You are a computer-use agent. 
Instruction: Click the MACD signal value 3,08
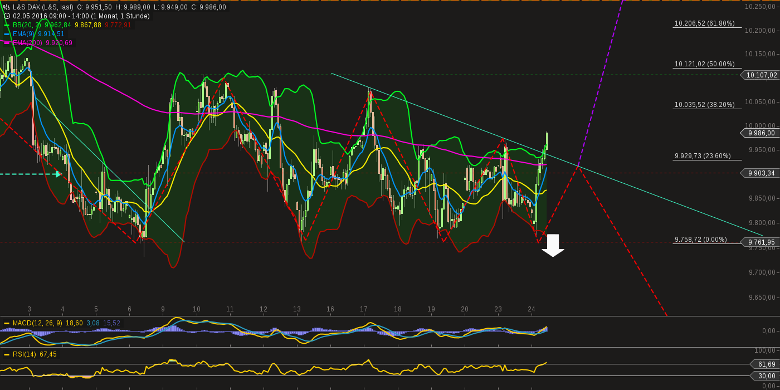92,323
